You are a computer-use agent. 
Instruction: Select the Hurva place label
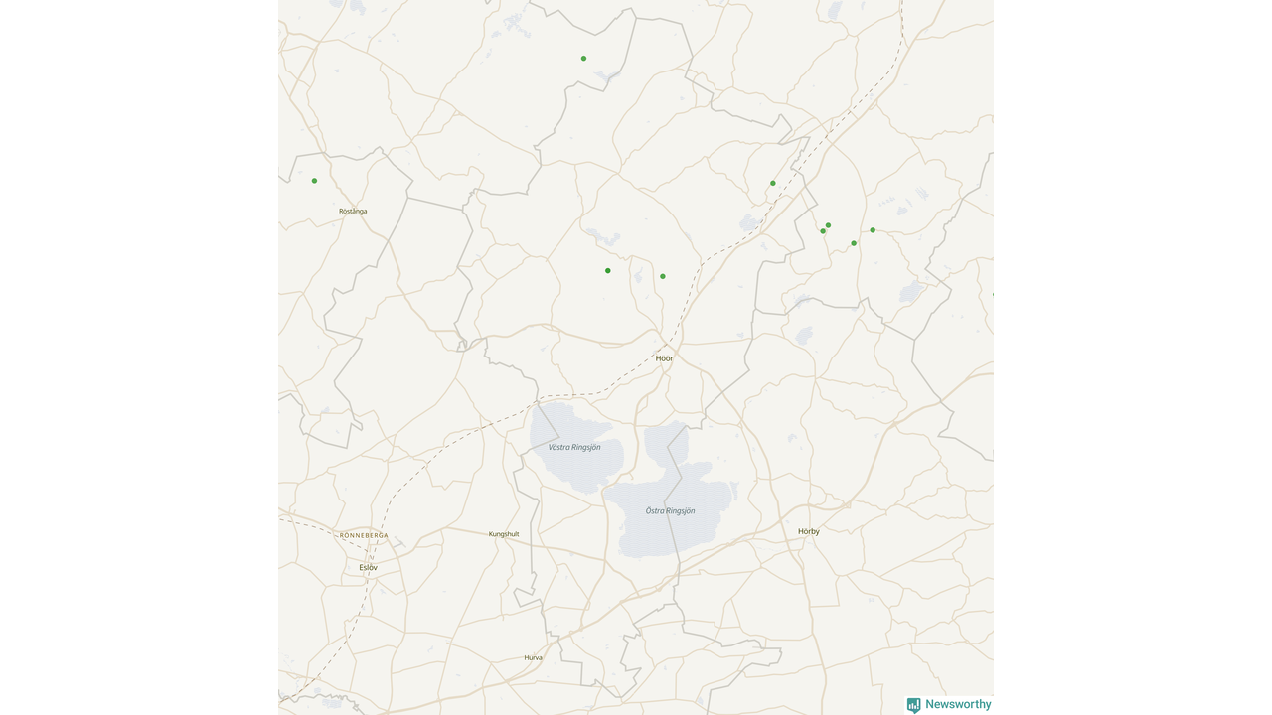pos(534,657)
